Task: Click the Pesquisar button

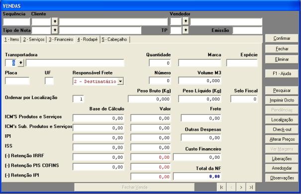Action: [282, 91]
